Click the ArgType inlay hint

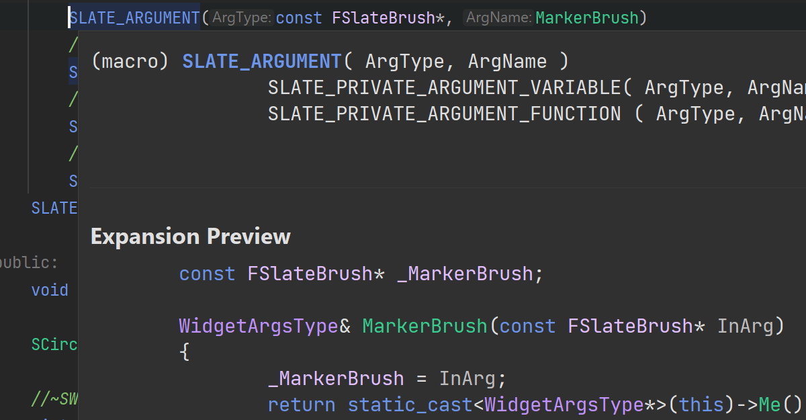click(x=241, y=18)
